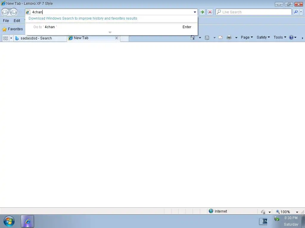This screenshot has height=228, width=305.
Task: Click the Back navigation arrow button
Action: coord(5,12)
